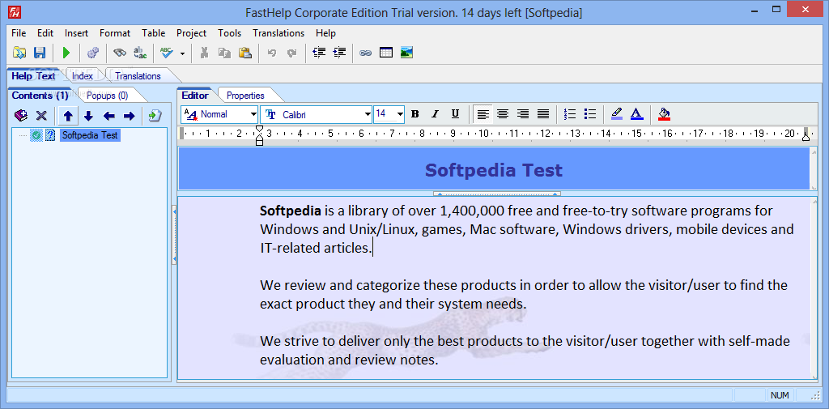
Task: Click the Softpedia Test title heading field
Action: click(494, 170)
